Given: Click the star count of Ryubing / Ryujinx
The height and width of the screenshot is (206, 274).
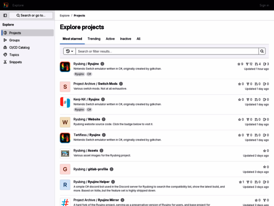Looking at the screenshot, I should coord(240,64).
